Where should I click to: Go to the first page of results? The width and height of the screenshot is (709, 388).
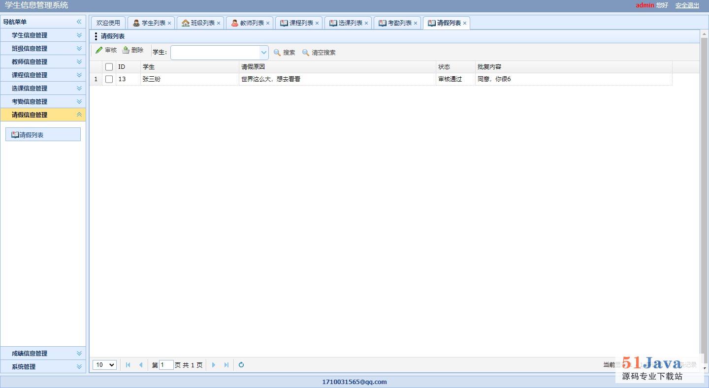click(128, 365)
